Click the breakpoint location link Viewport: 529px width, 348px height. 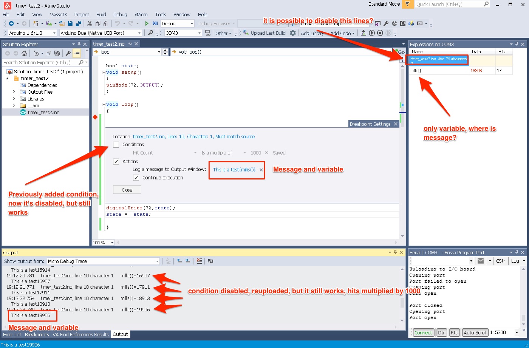click(194, 136)
